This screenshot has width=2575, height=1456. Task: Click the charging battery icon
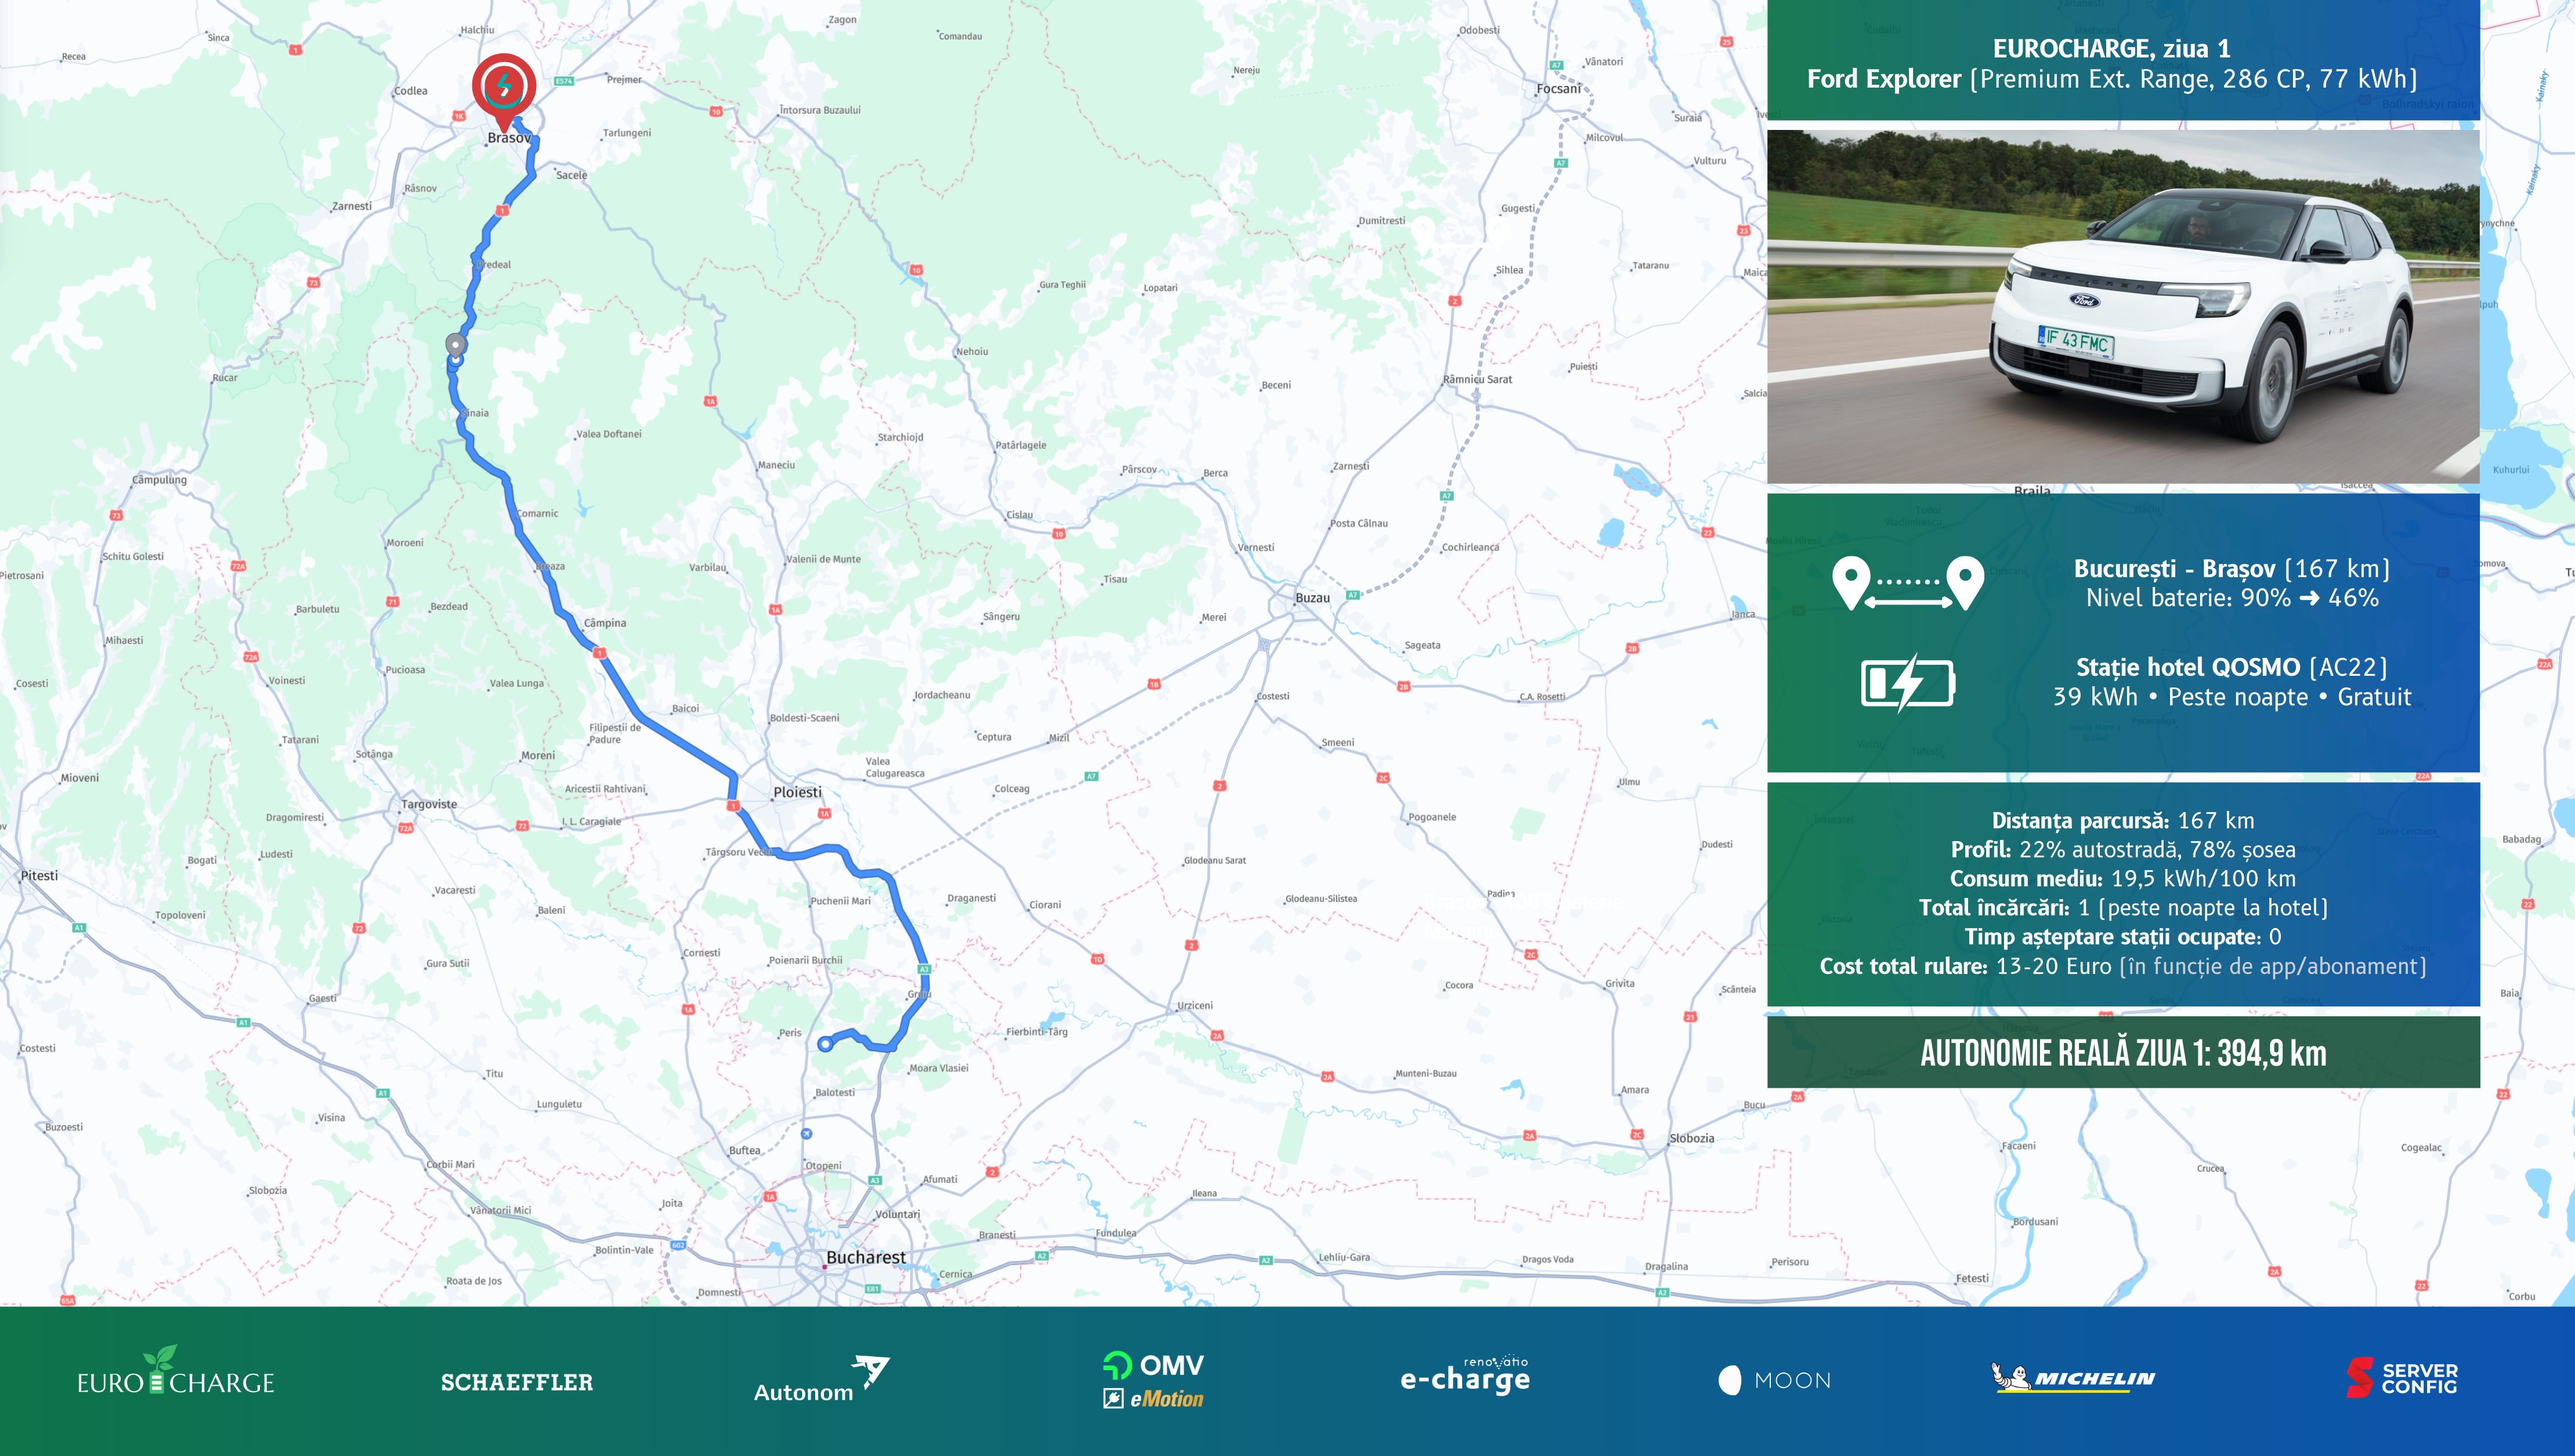1908,683
